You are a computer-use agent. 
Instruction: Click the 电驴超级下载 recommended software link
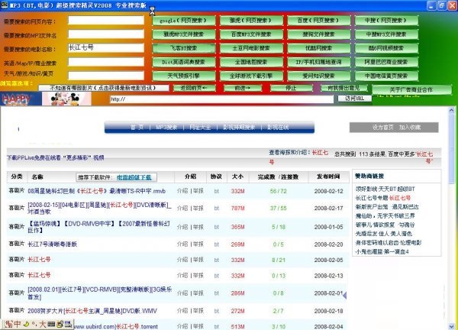pos(134,177)
